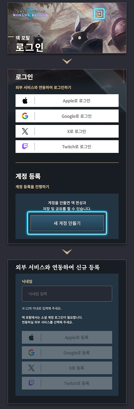This screenshot has height=409, width=134.
Task: Select Google로 로그인 button
Action: pyautogui.click(x=67, y=116)
